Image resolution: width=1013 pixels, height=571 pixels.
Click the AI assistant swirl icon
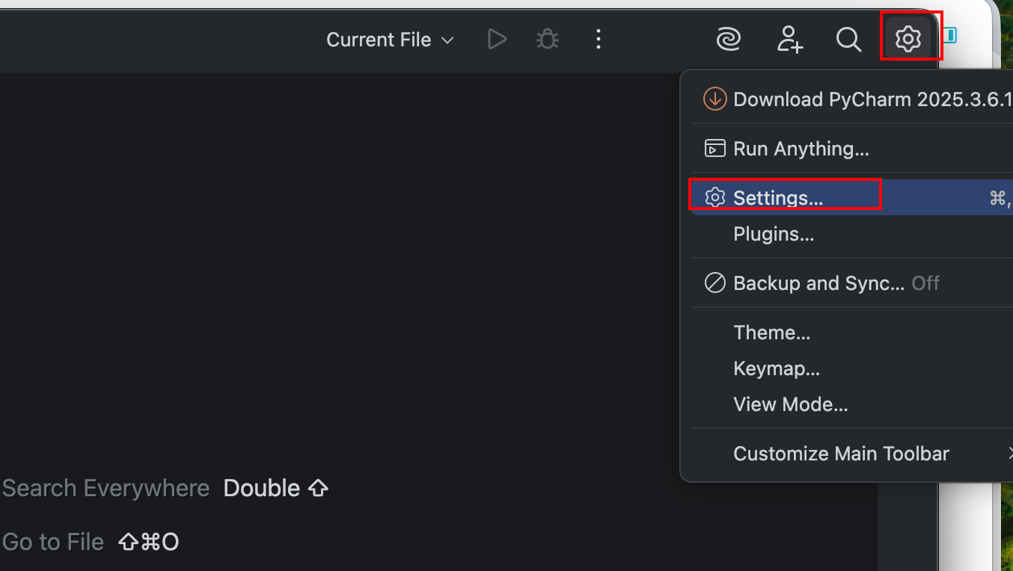coord(729,39)
